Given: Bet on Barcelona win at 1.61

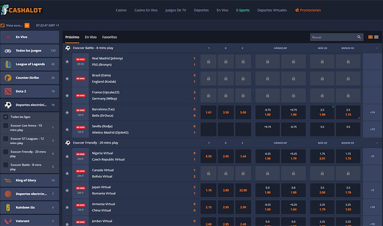Looking at the screenshot, I should 208,112.
